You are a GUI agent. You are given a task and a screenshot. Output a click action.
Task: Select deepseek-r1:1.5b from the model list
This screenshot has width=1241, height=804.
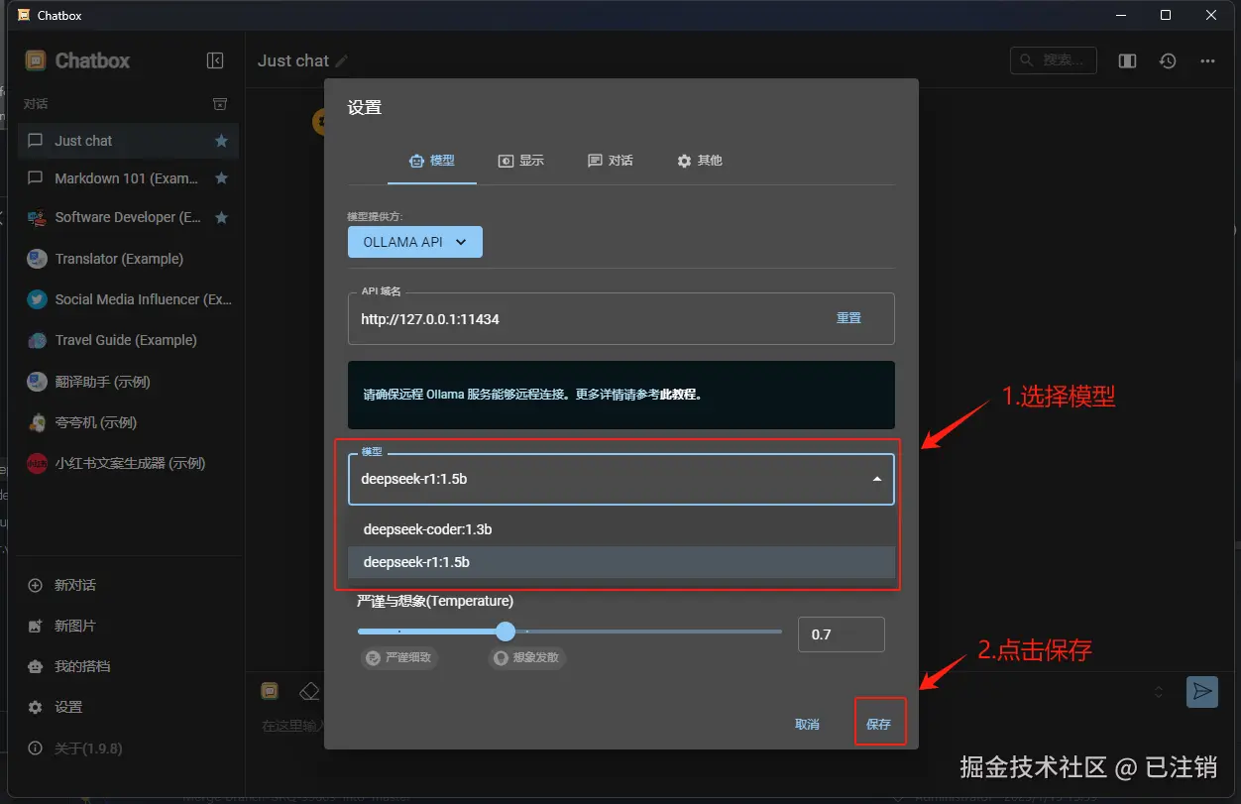[621, 562]
